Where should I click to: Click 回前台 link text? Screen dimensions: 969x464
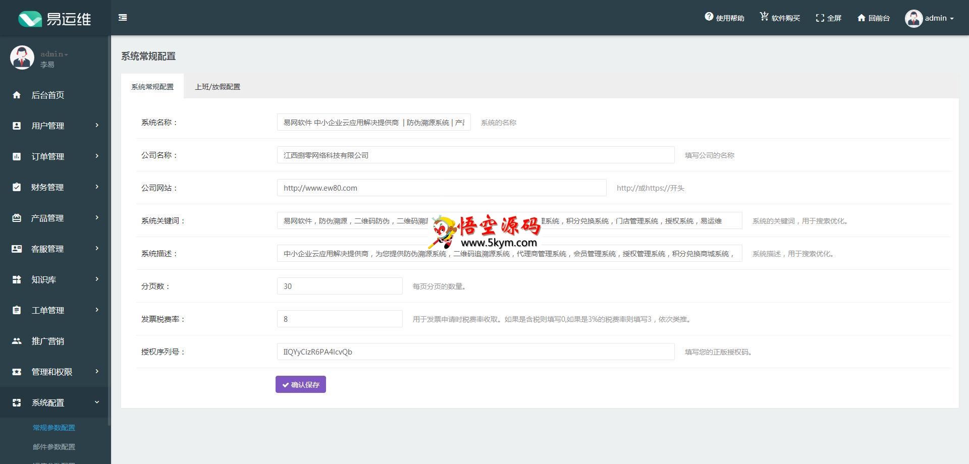tap(879, 18)
